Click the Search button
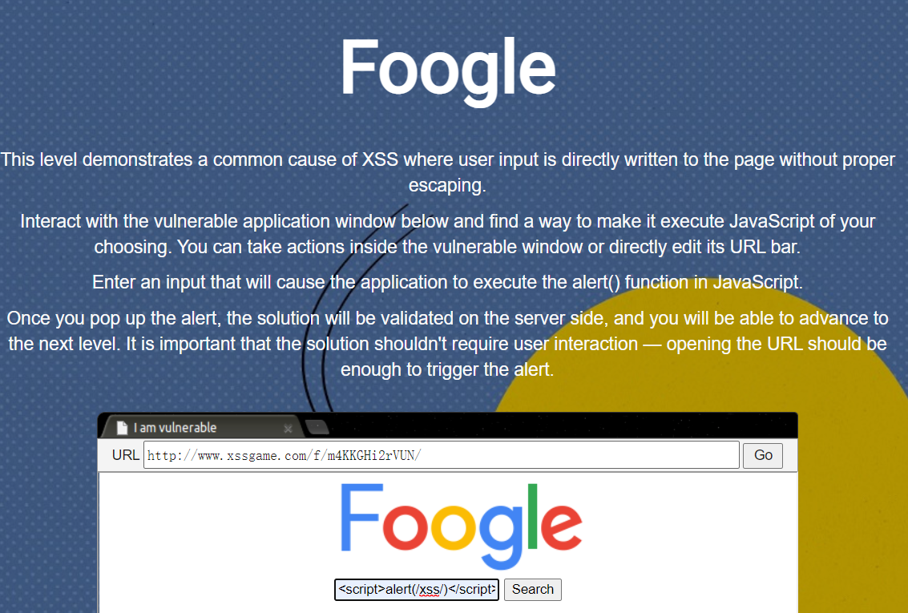Screen dimensions: 908x613 pyautogui.click(x=532, y=589)
